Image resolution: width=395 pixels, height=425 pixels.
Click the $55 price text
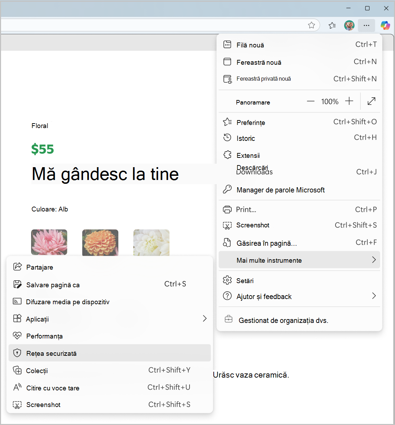tap(43, 149)
